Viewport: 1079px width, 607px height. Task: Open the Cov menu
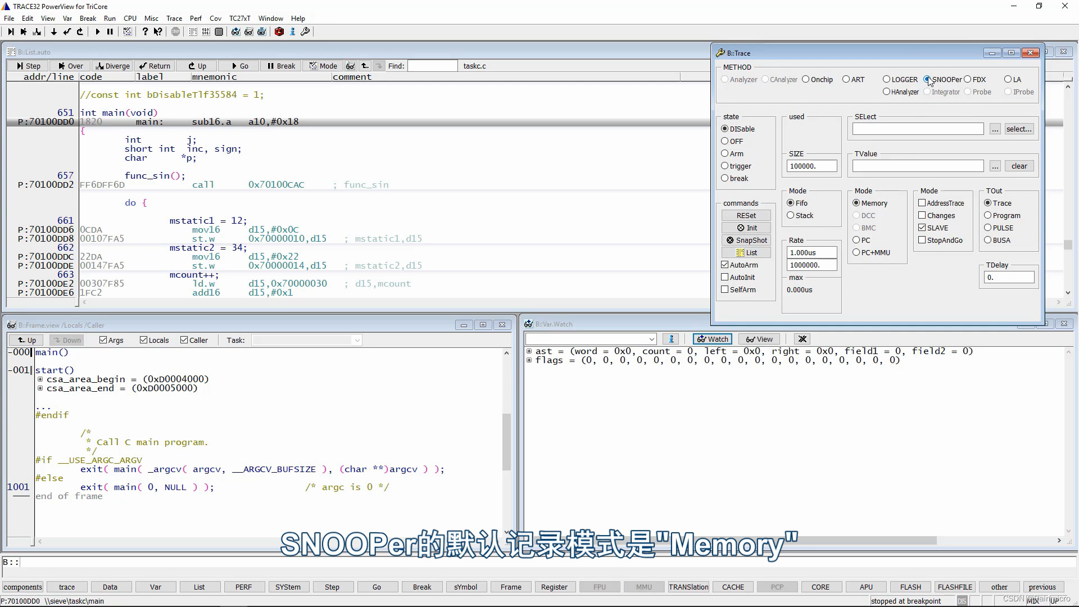(x=215, y=18)
